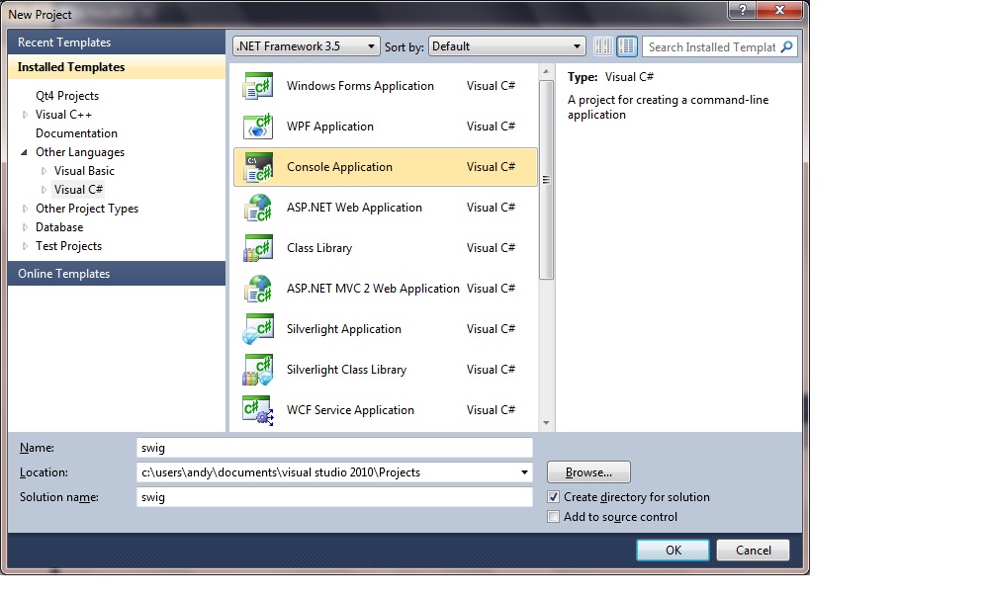Click the Console Application template name
Image resolution: width=988 pixels, height=598 pixels.
coord(339,167)
